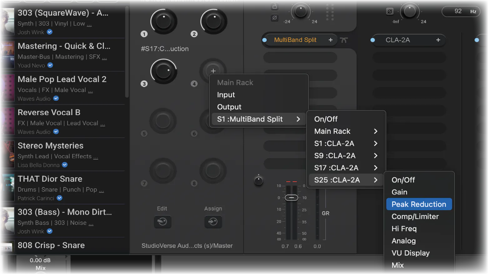Adjust macro knob 1
Viewport: 488px width, 274px height.
point(164,21)
